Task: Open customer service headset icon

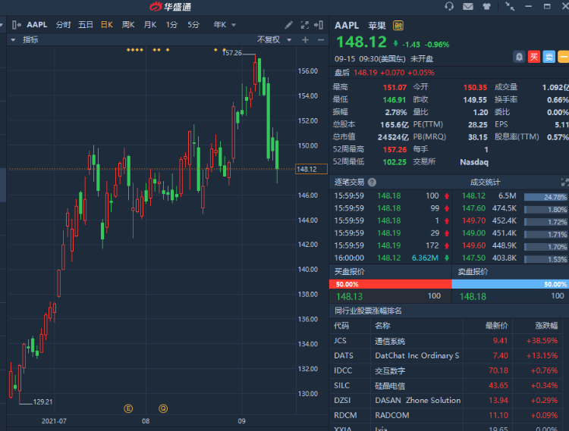Action: coord(449,7)
